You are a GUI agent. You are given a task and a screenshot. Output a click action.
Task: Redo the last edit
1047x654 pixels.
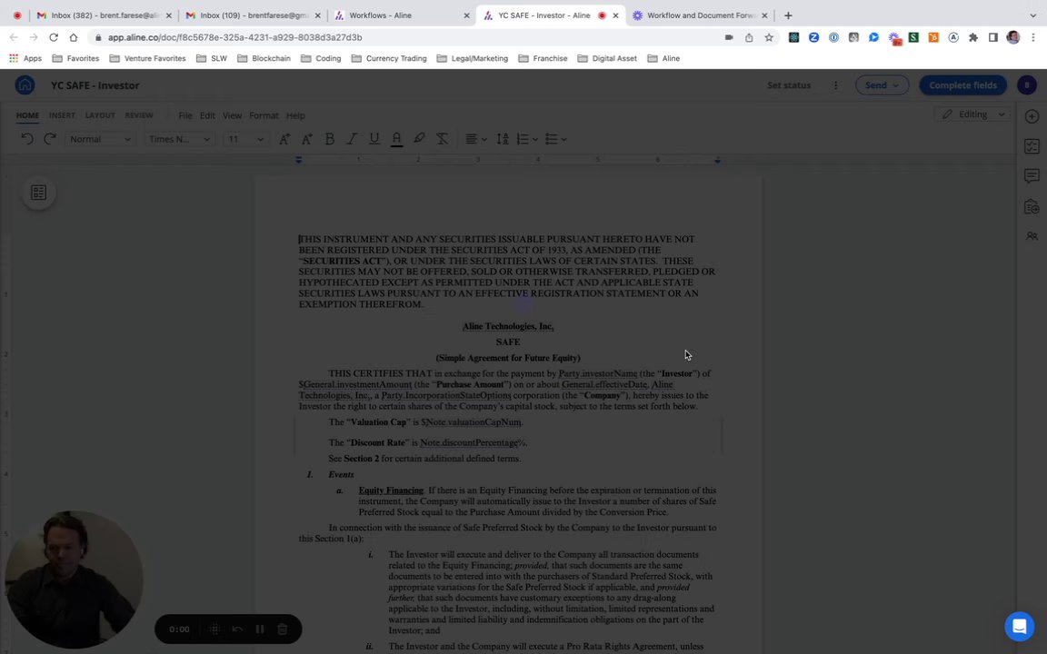pos(49,139)
